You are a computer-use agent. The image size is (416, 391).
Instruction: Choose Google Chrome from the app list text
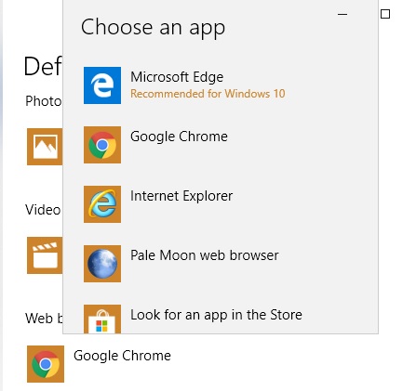coord(179,137)
